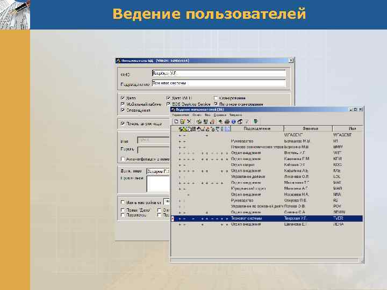
Task: Click the new user blank-page toolbar icon
Action: [x=176, y=121]
